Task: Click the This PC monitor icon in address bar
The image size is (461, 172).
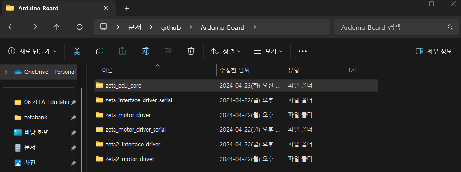Action: tap(104, 27)
